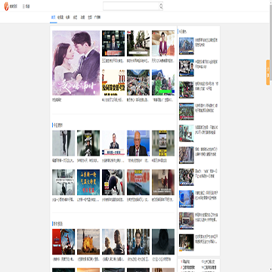Open the rank number one item in bottom list
Viewport: 272px width, 272px height.
coord(187,262)
